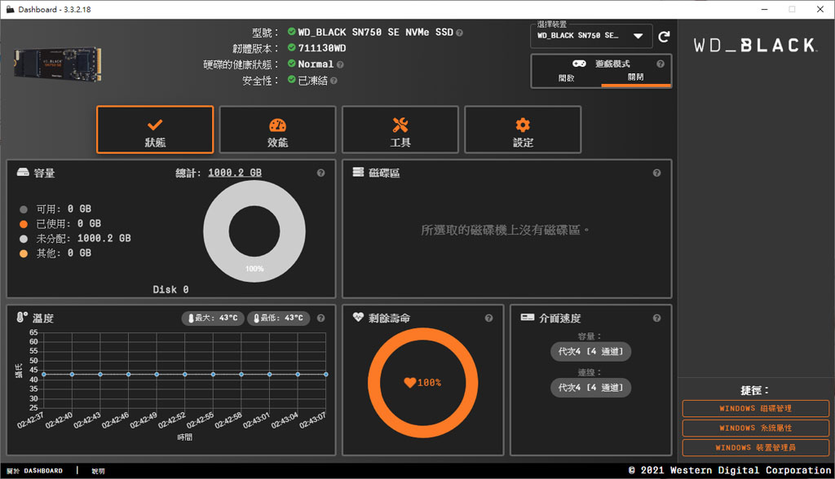Turn gaming mode off with 關閉

point(635,77)
